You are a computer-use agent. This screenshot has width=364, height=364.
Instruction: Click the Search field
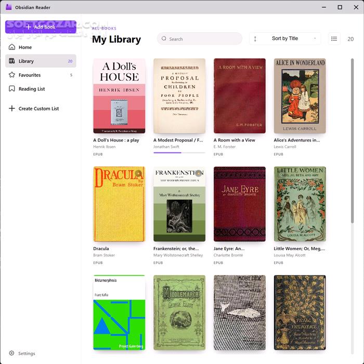click(200, 39)
